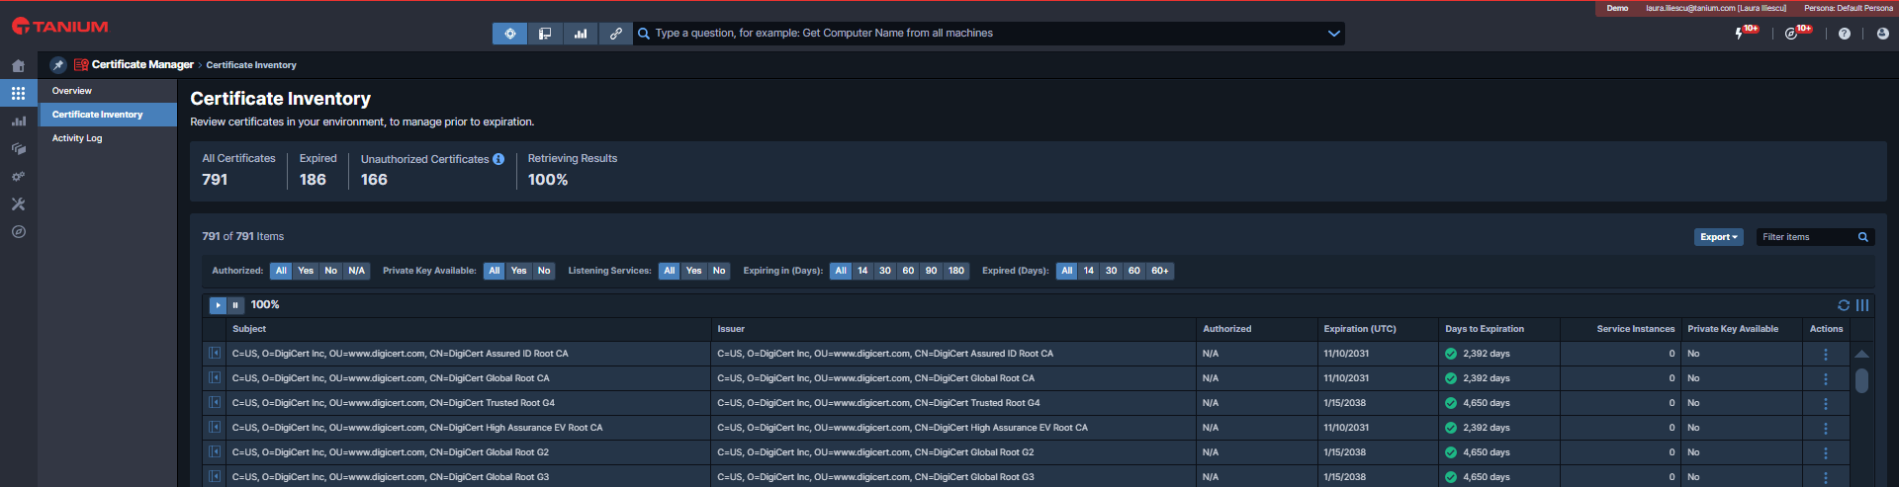1899x487 pixels.
Task: Open the stacked layers sidebar icon
Action: [x=18, y=148]
